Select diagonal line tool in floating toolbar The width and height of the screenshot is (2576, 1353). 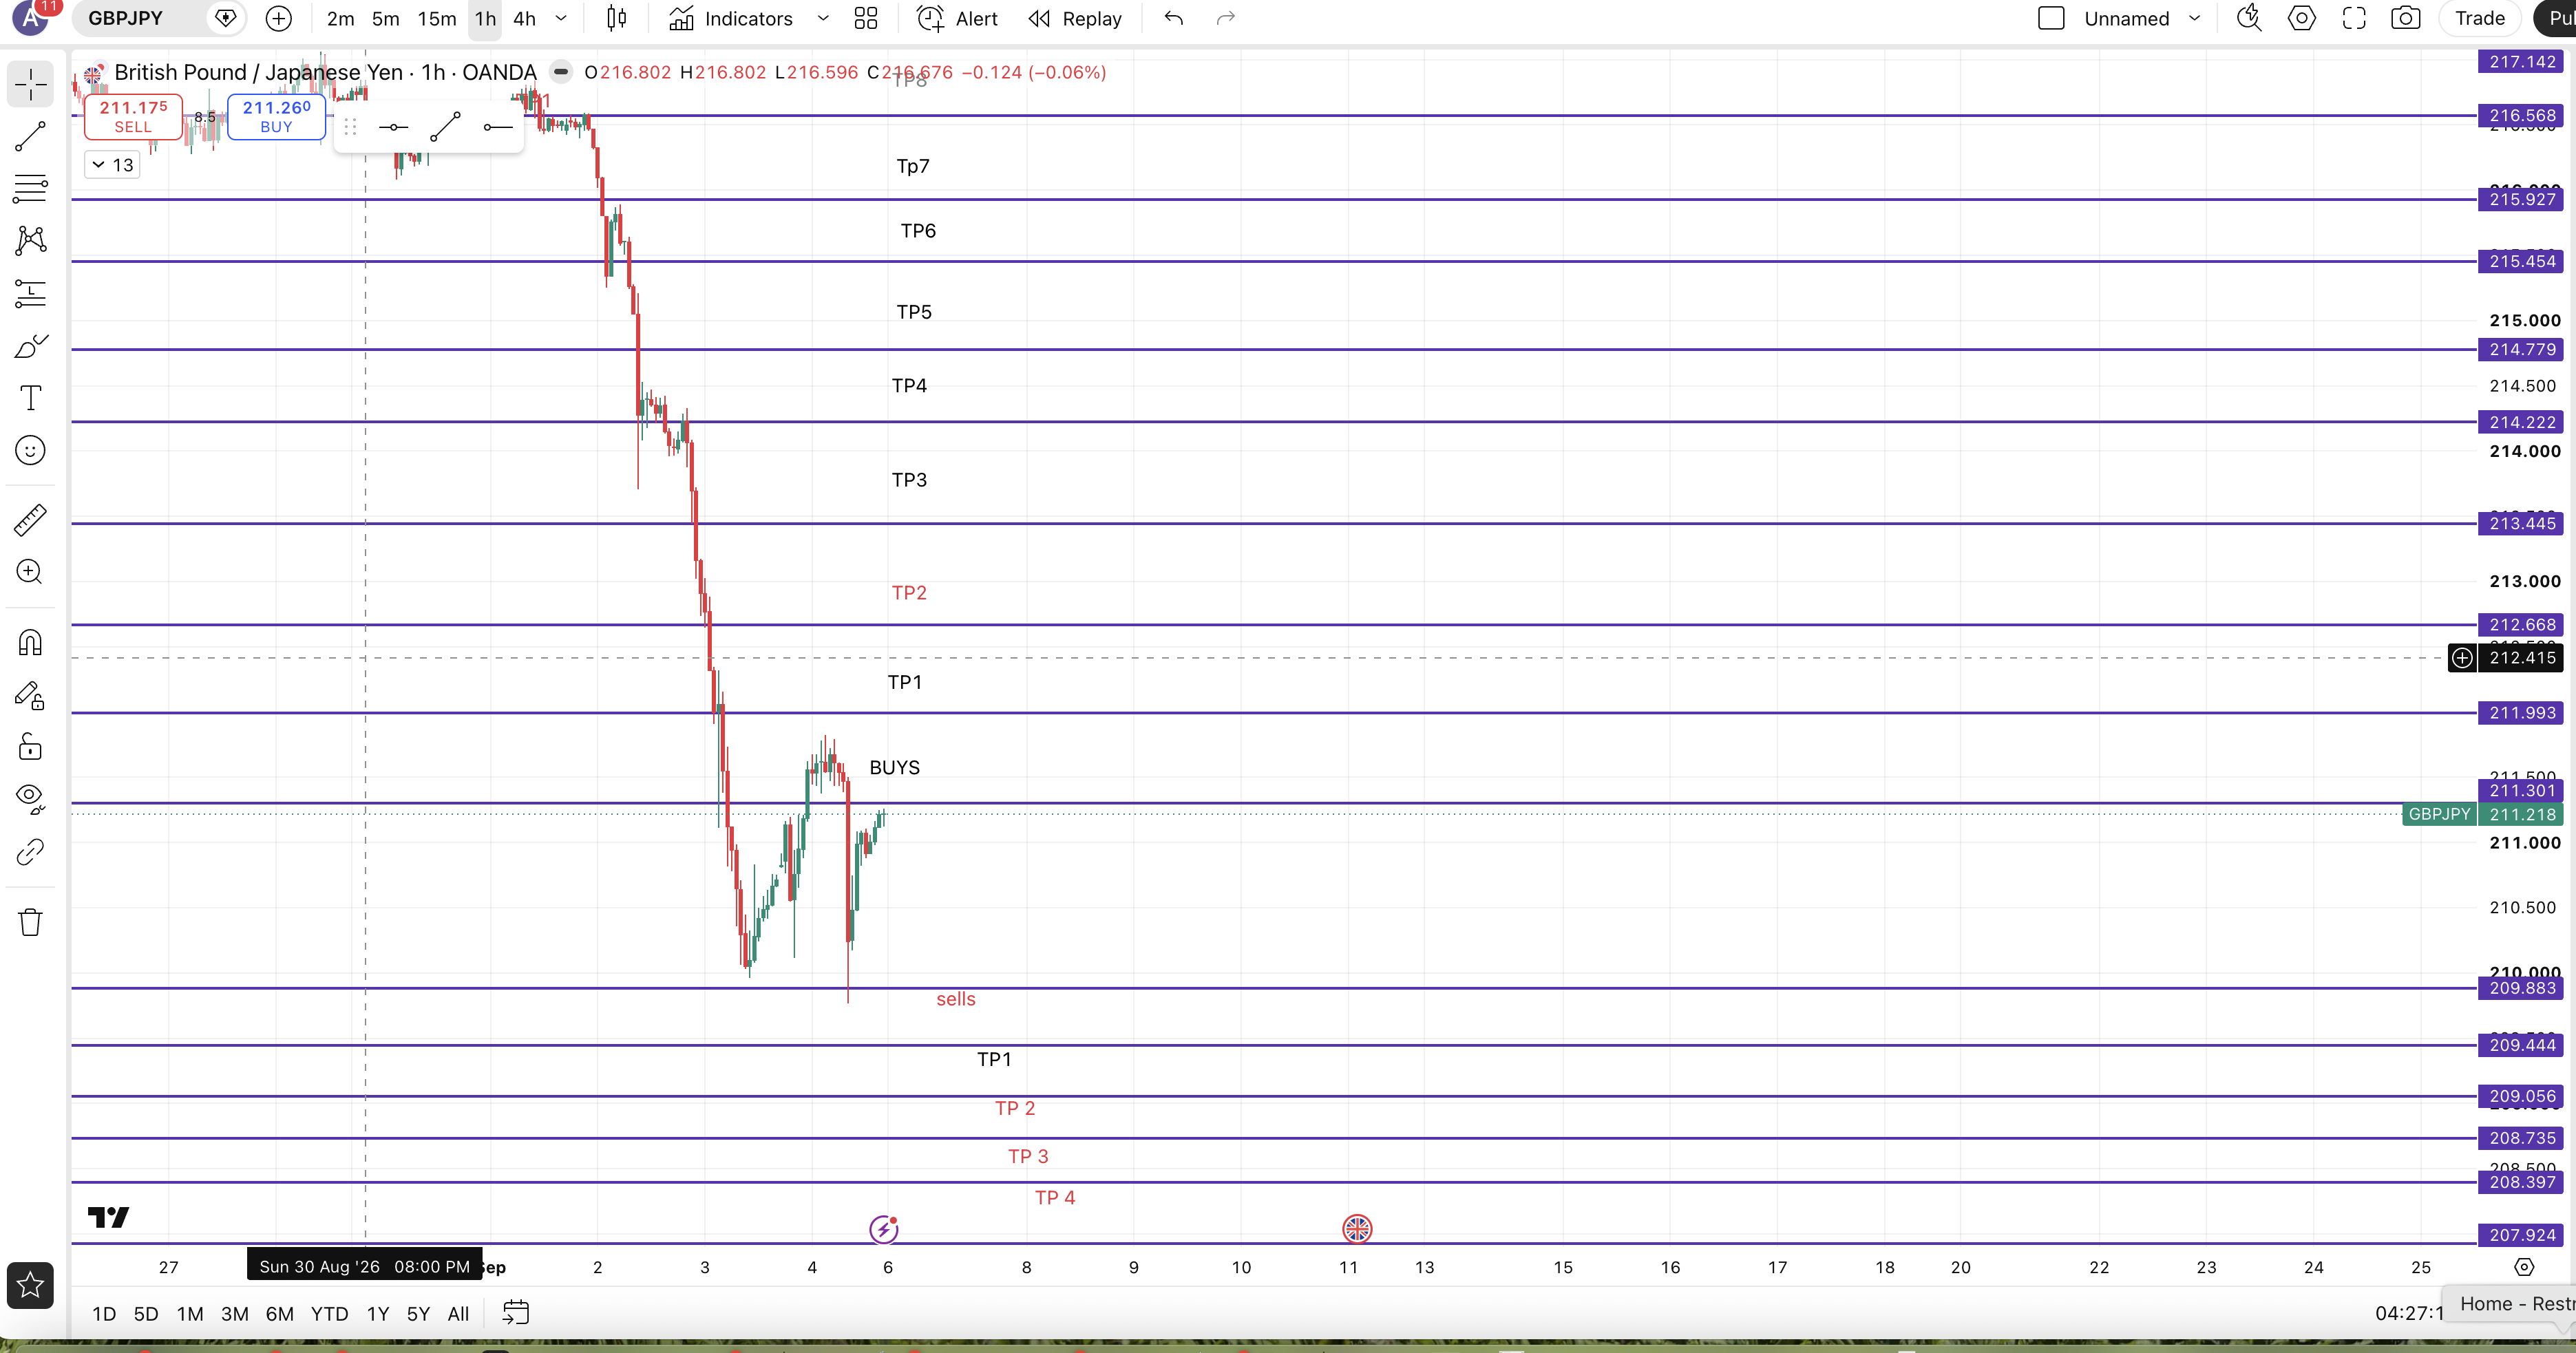point(445,127)
